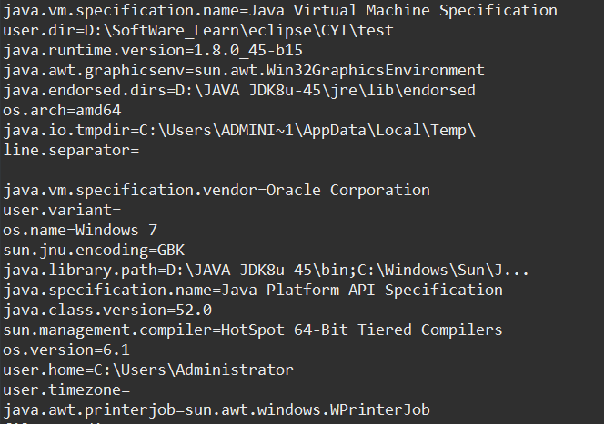Click the java.class.version=52.0 line

tap(107, 311)
